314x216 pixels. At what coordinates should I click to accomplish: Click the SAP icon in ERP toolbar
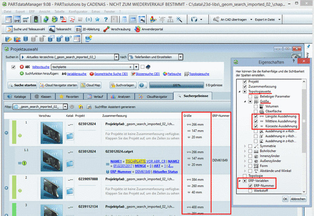pyautogui.click(x=88, y=39)
